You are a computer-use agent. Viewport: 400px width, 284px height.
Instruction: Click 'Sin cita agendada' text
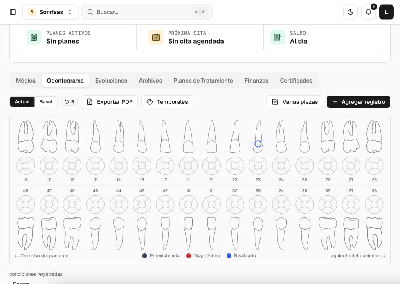click(196, 41)
